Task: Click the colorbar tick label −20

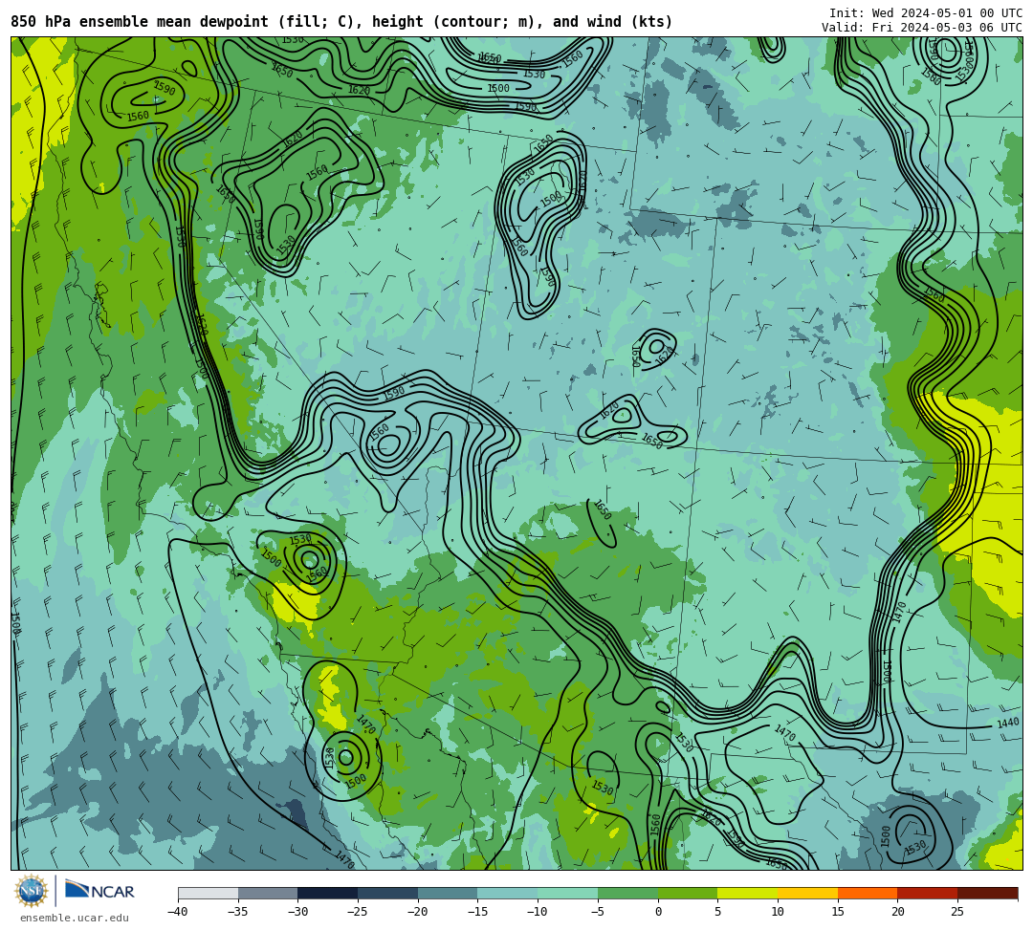Action: click(x=417, y=912)
